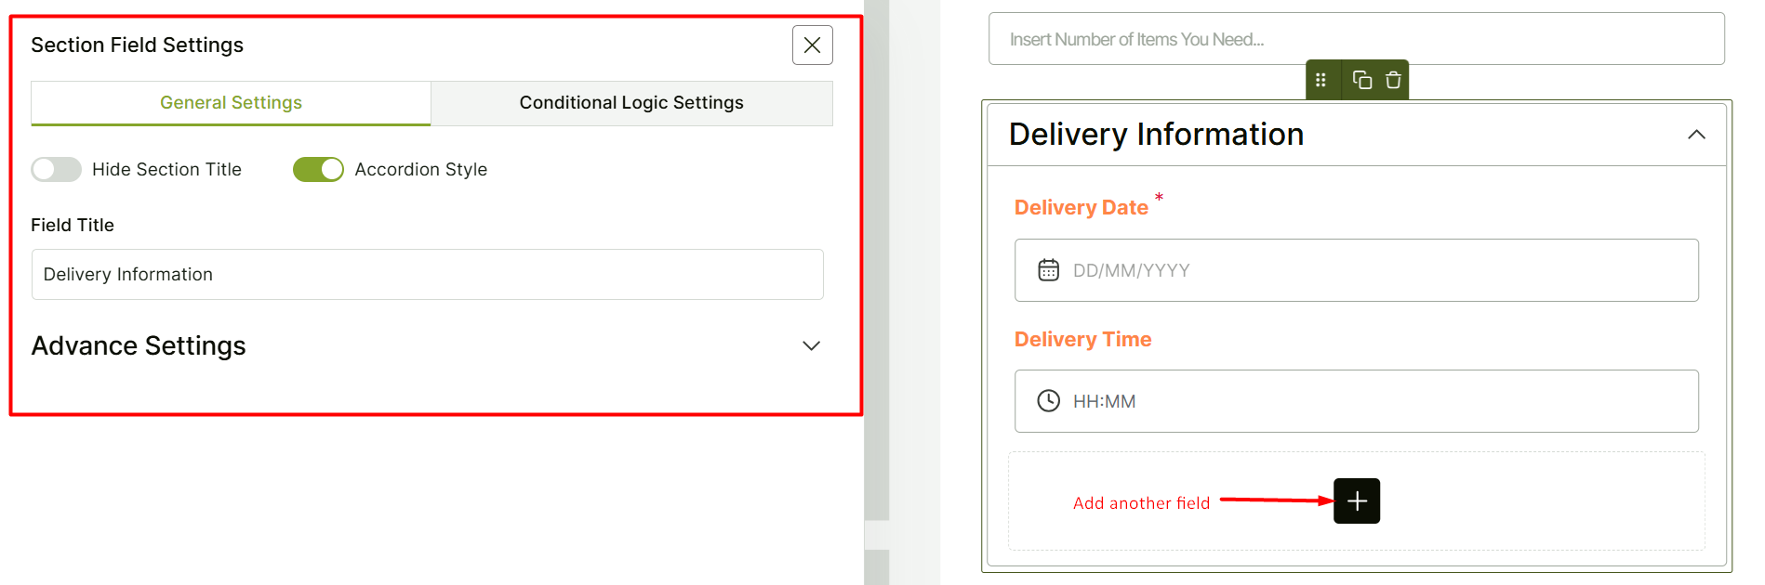
Task: Turn off the Accordion Style toggle
Action: (x=318, y=169)
